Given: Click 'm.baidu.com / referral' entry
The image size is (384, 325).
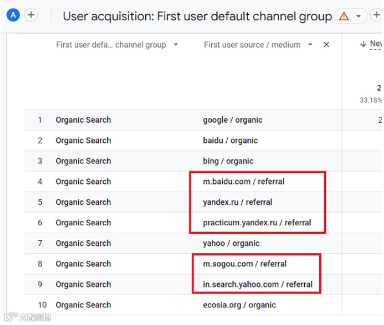Looking at the screenshot, I should tap(243, 182).
